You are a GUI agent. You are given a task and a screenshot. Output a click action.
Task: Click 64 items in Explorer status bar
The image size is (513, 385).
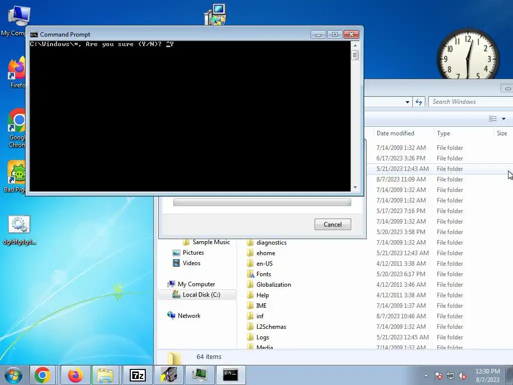[x=209, y=356]
